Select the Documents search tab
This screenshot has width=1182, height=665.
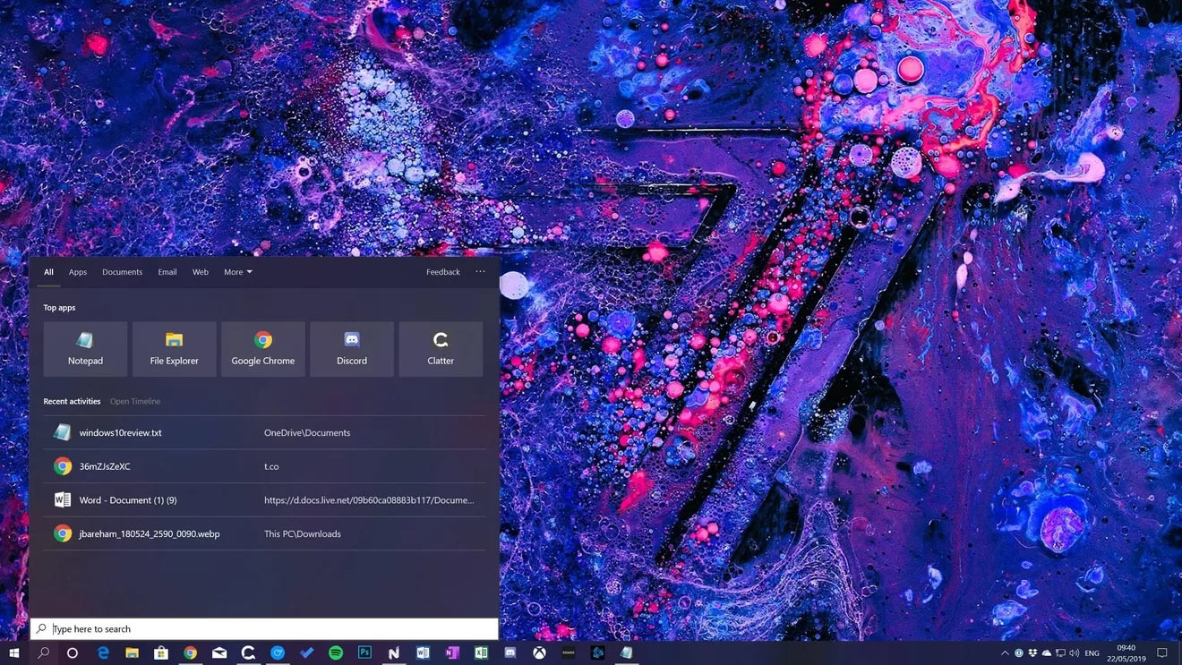pos(122,272)
